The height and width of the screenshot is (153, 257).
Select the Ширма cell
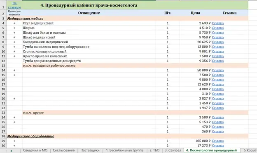[89, 28]
